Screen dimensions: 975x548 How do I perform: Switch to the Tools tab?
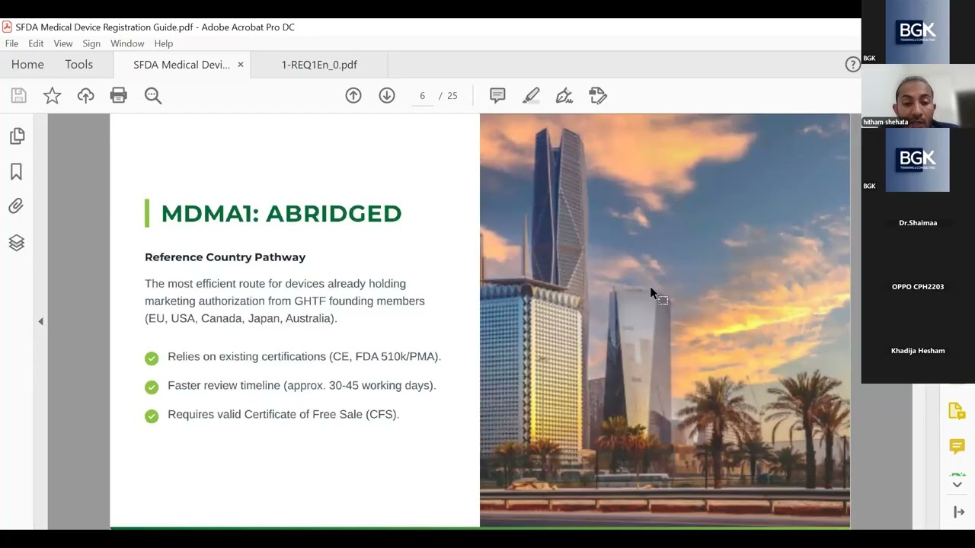pyautogui.click(x=78, y=65)
